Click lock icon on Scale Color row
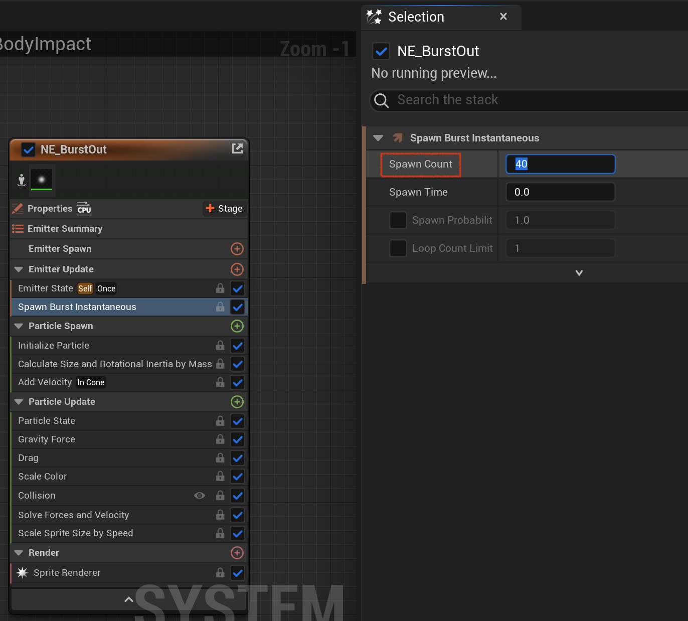688x621 pixels. pyautogui.click(x=220, y=476)
